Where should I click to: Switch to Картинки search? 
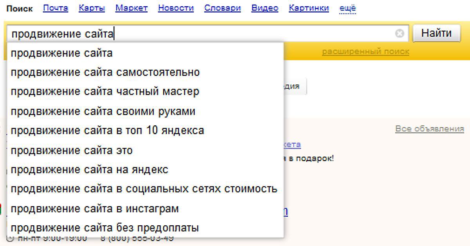click(309, 8)
